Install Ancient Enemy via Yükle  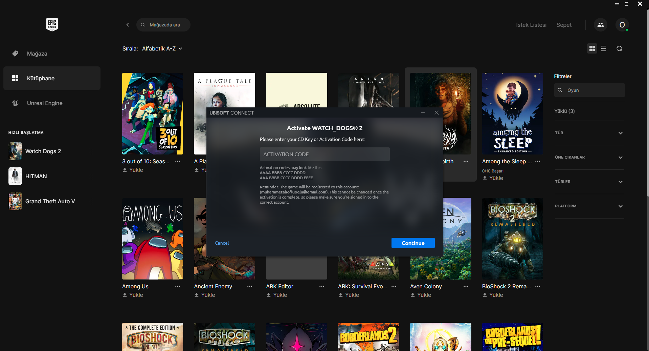(x=205, y=295)
